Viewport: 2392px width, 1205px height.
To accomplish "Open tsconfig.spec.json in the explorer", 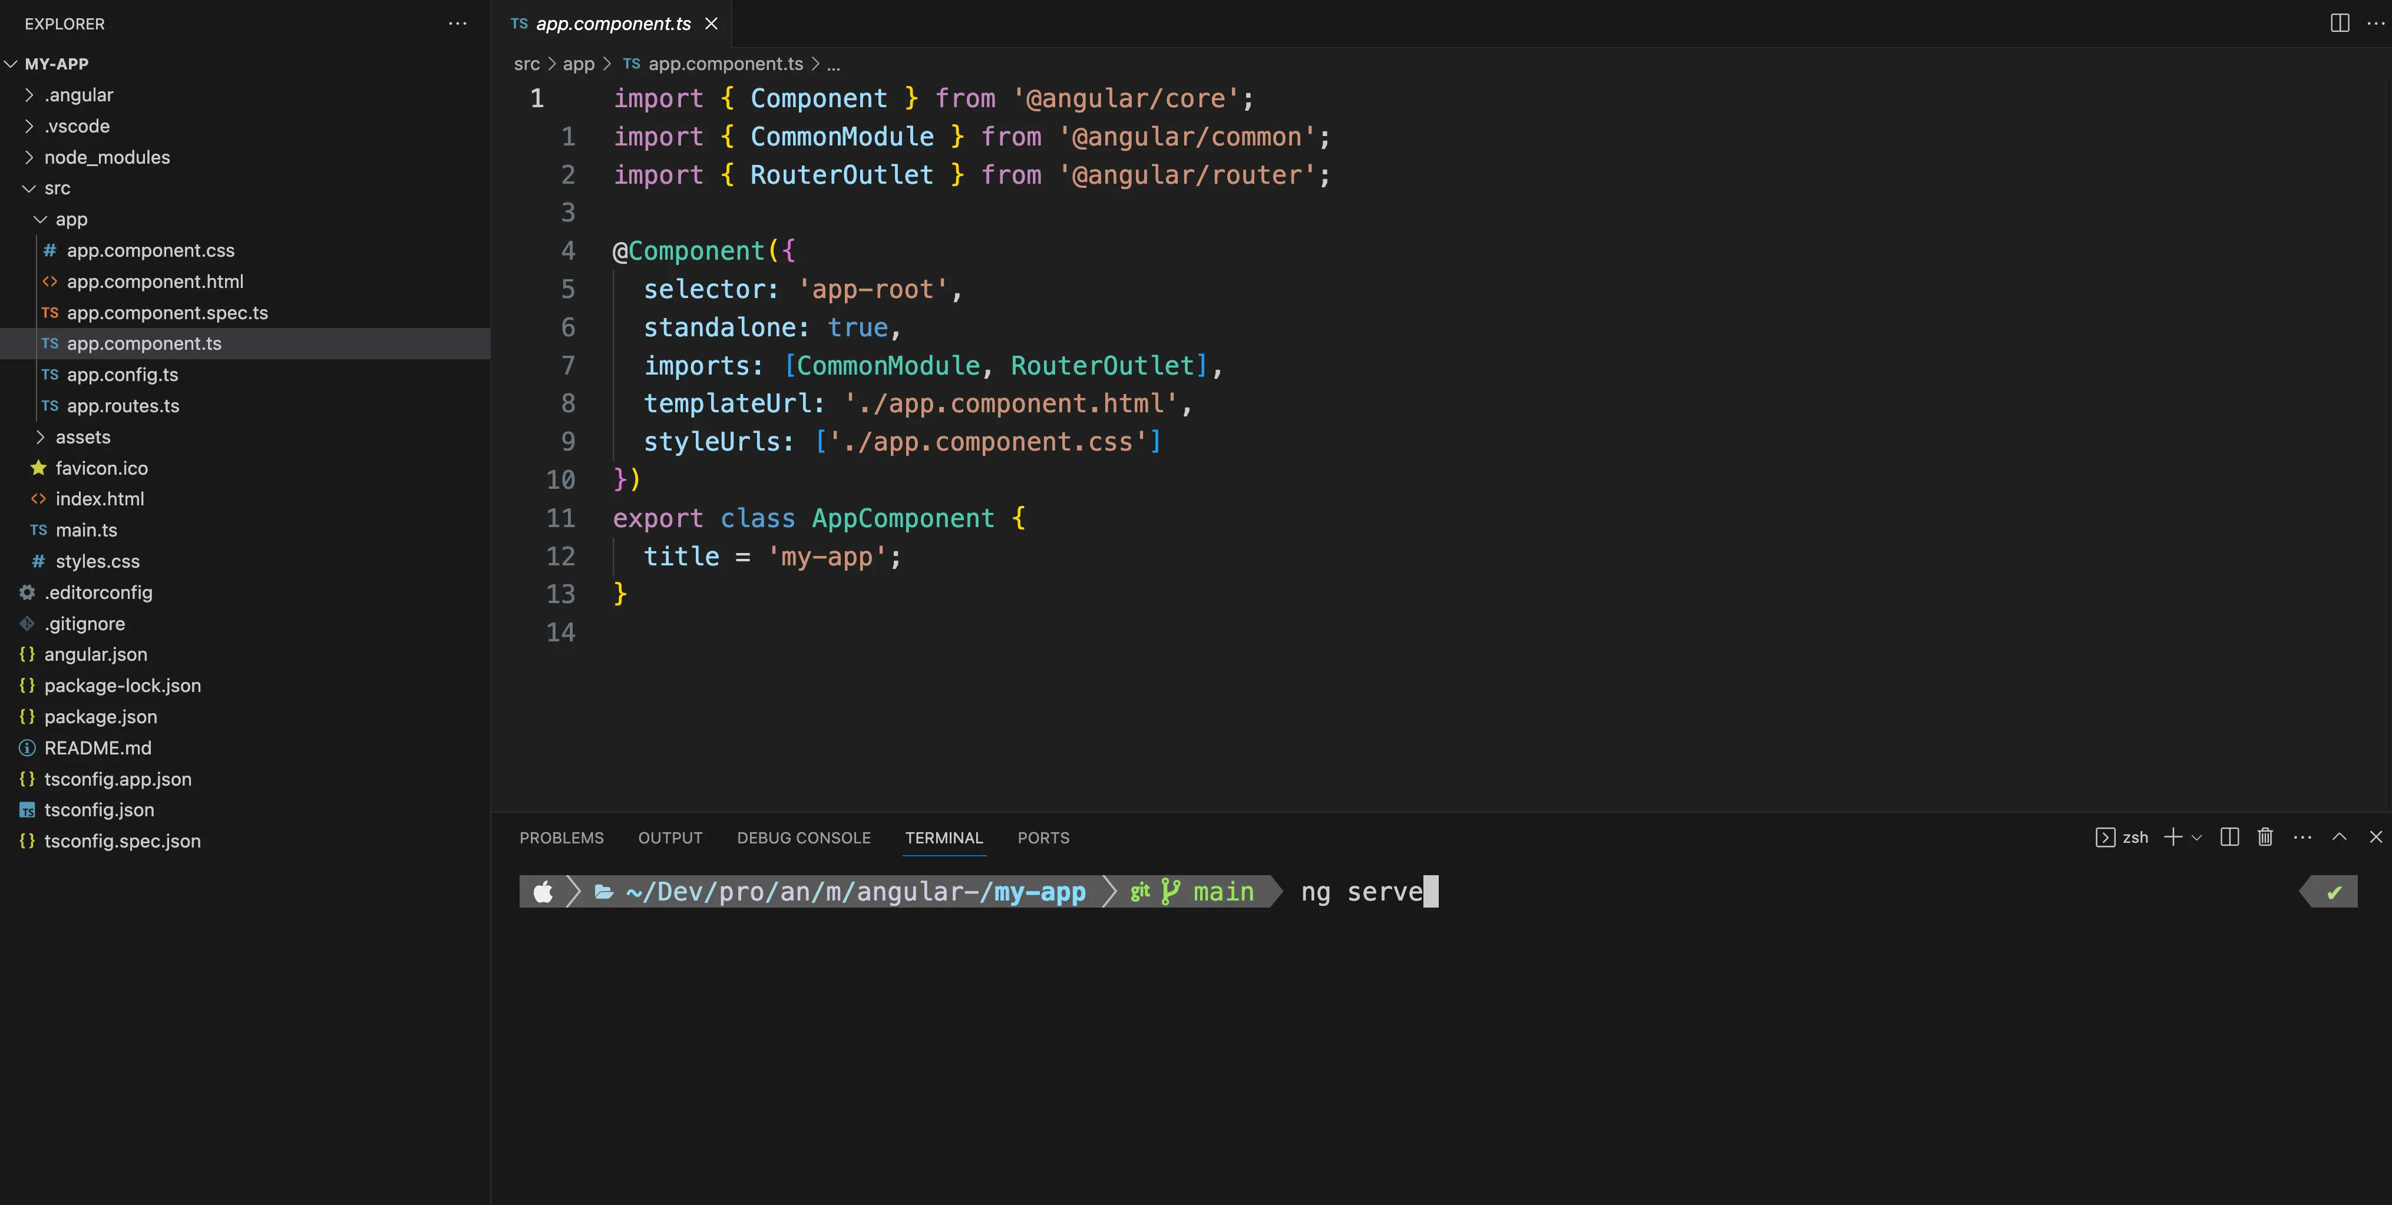I will pos(121,841).
